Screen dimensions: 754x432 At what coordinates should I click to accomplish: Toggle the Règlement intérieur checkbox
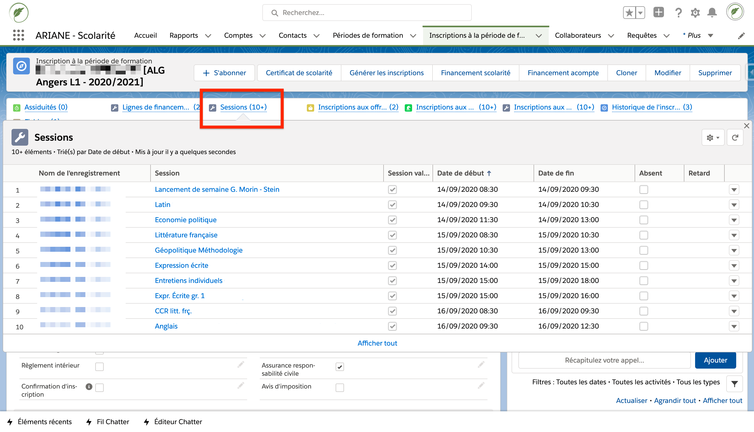[99, 367]
